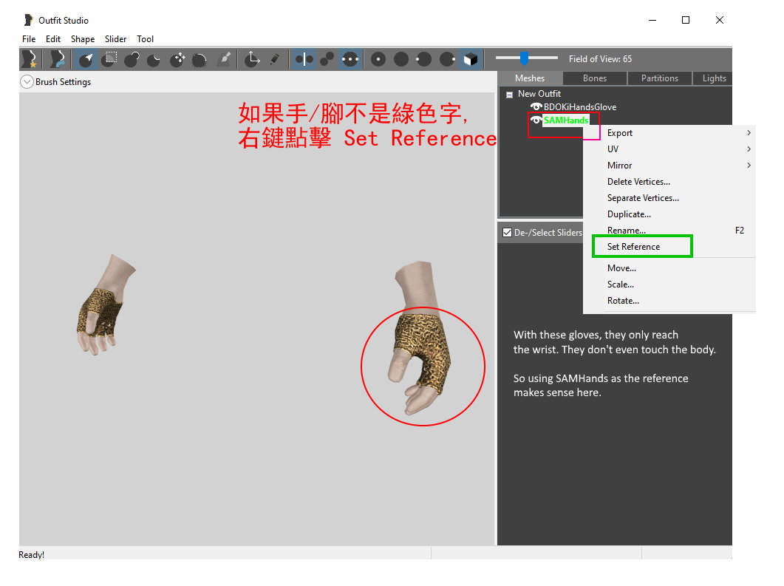This screenshot has height=586, width=784.
Task: Choose Set Reference in the context menu
Action: (x=669, y=247)
